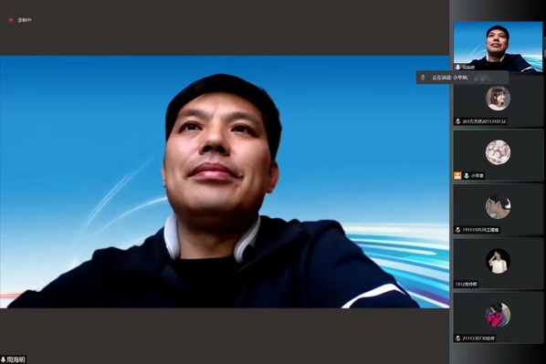This screenshot has width=546, height=364.
Task: Click the 录制中 recording status label
Action: 25,20
